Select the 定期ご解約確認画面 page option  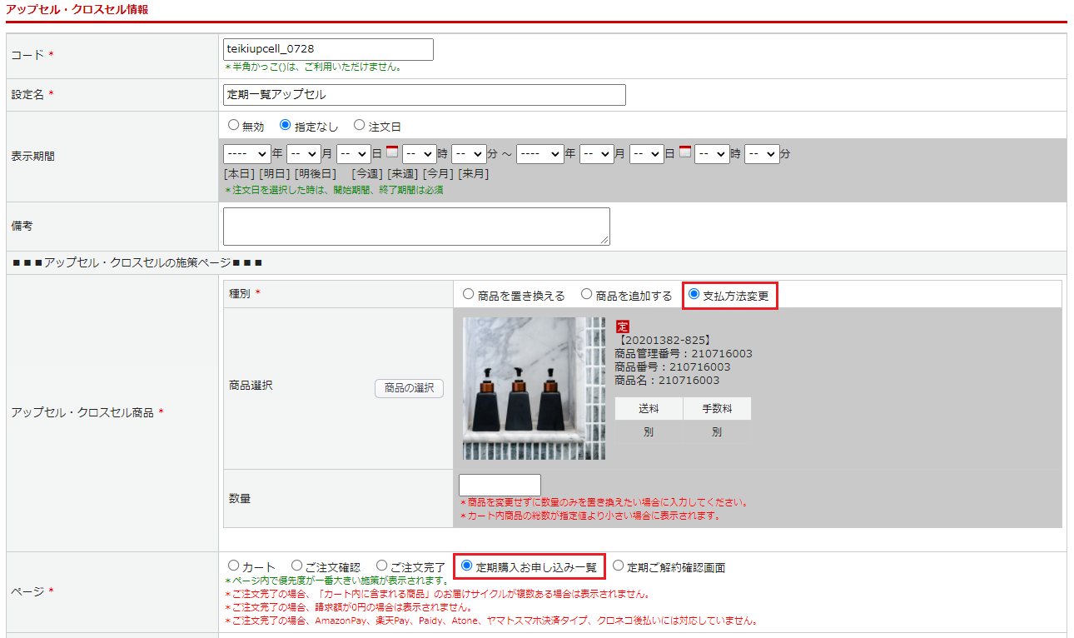tap(619, 566)
